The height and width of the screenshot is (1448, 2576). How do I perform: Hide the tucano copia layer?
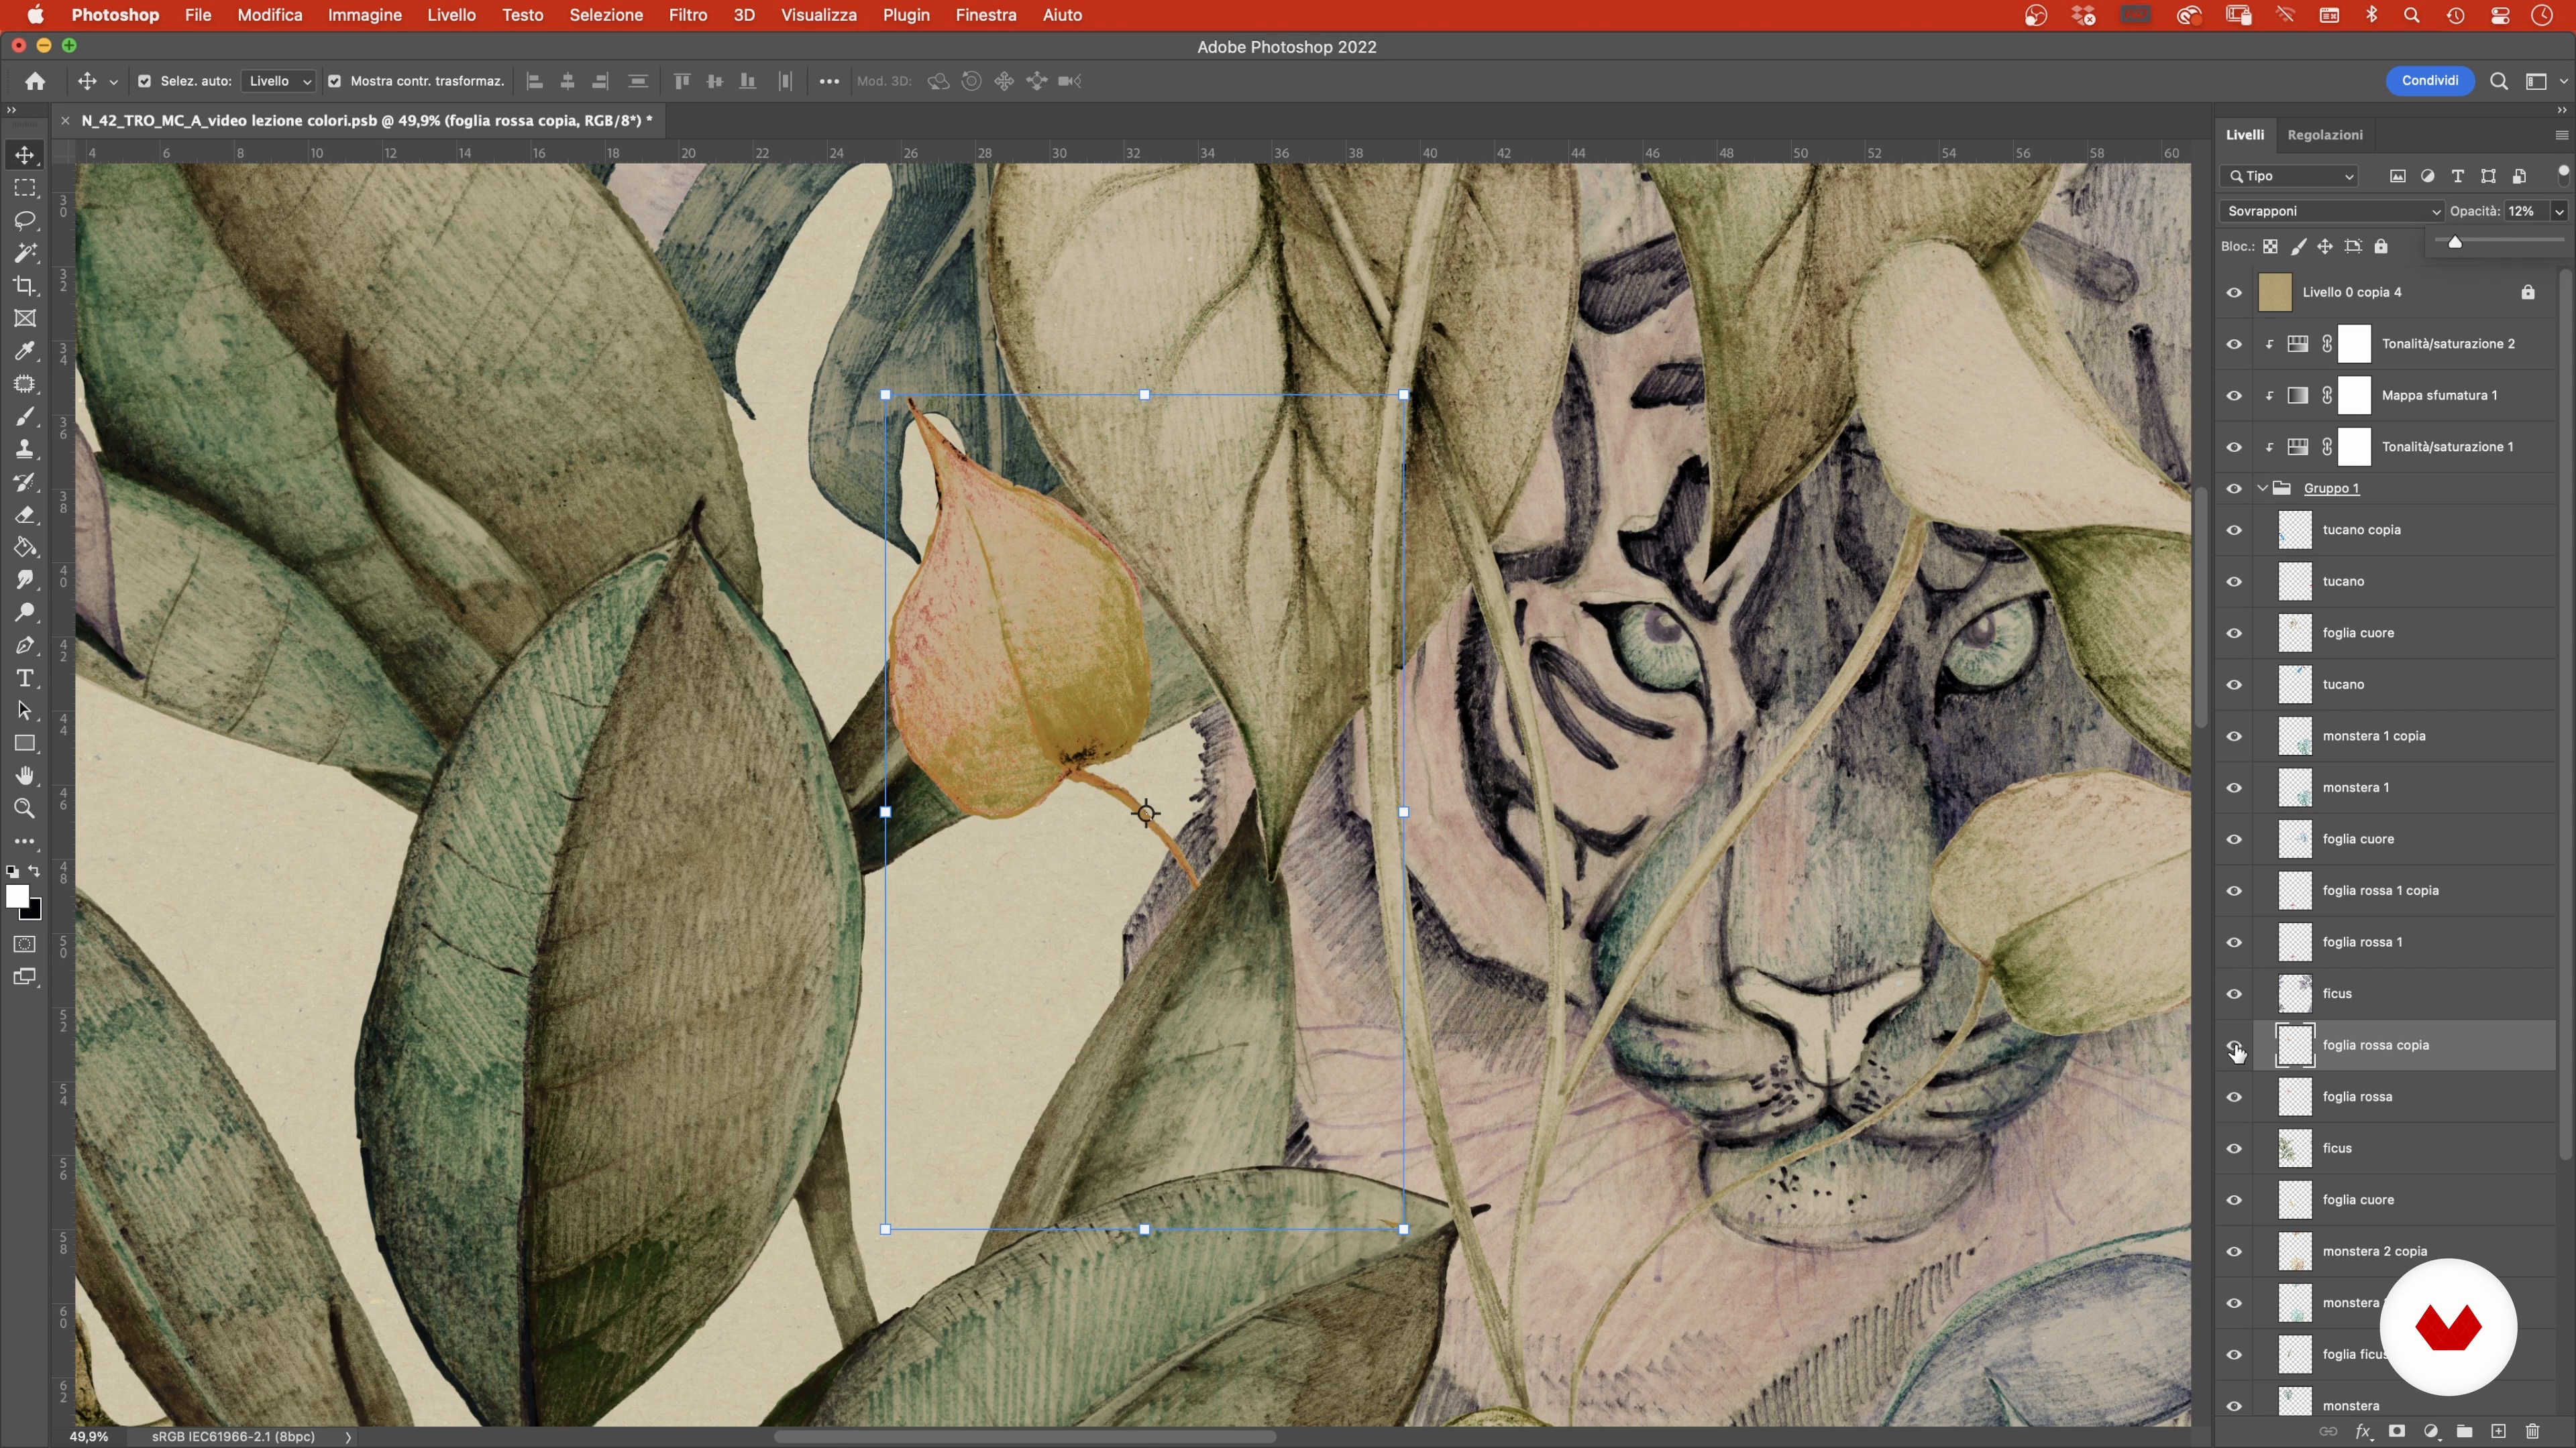(2234, 531)
